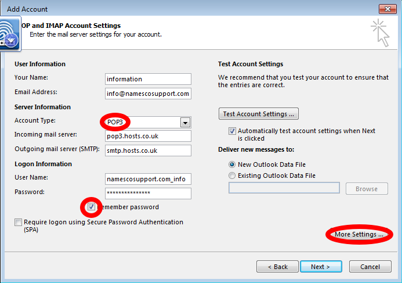Go Back to previous step
402x283 pixels.
pyautogui.click(x=277, y=267)
